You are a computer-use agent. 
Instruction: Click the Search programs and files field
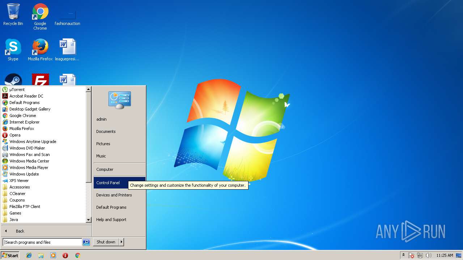coord(42,242)
